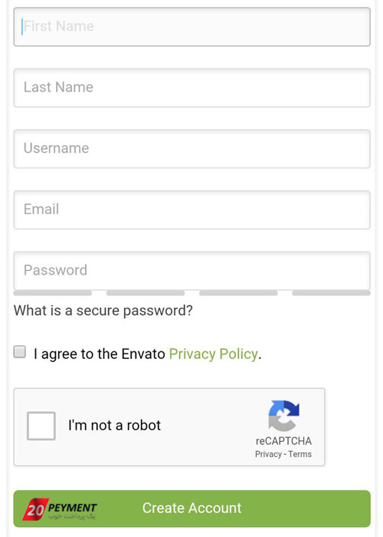383x537 pixels.
Task: Click into the Last Name field
Action: 191,87
